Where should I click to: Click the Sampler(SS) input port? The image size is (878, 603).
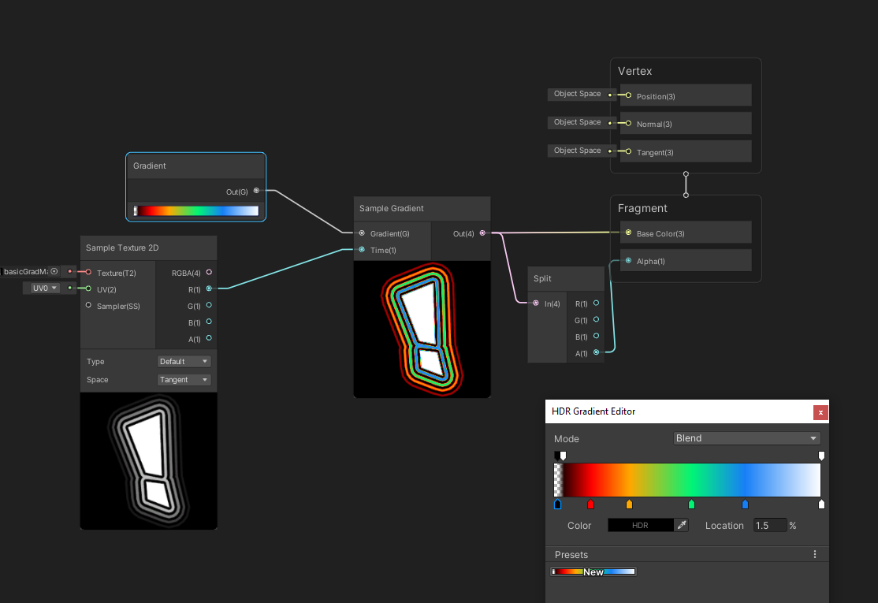(88, 305)
